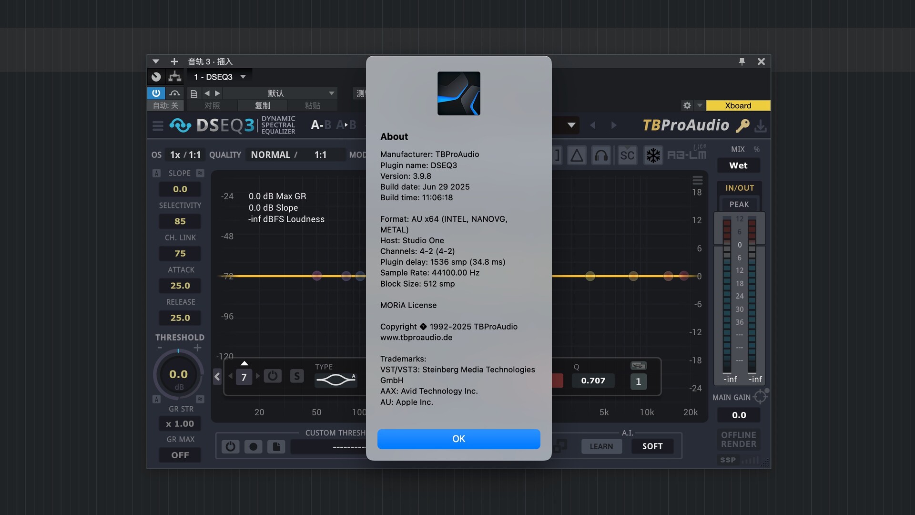Open the TBProAudio key license icon
This screenshot has height=515, width=915.
(742, 126)
